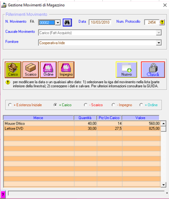Image resolution: width=169 pixels, height=199 pixels.
Task: Click the Impegno tray button
Action: 66,70
